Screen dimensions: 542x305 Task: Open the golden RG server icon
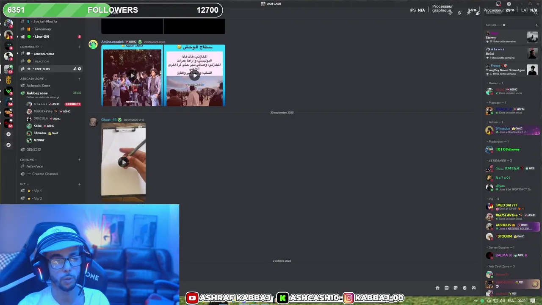pos(8,80)
